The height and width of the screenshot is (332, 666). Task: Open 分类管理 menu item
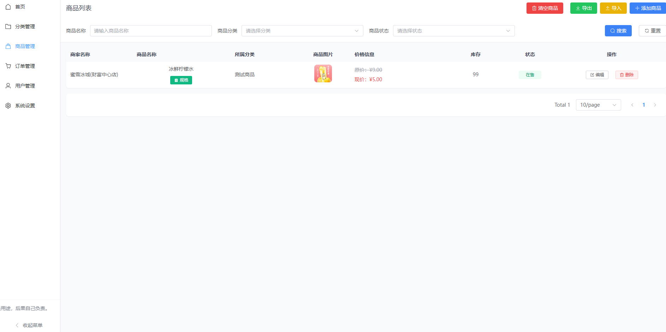point(30,26)
